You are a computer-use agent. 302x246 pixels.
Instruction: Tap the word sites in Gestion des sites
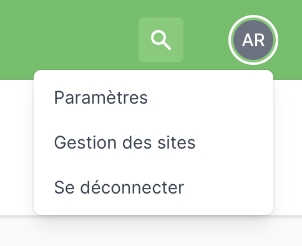(x=177, y=142)
